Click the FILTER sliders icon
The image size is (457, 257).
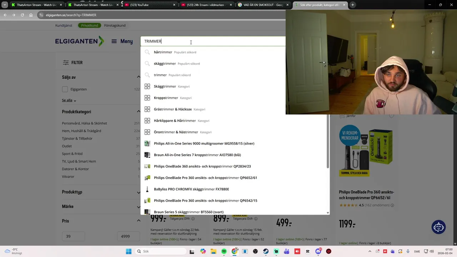66,62
